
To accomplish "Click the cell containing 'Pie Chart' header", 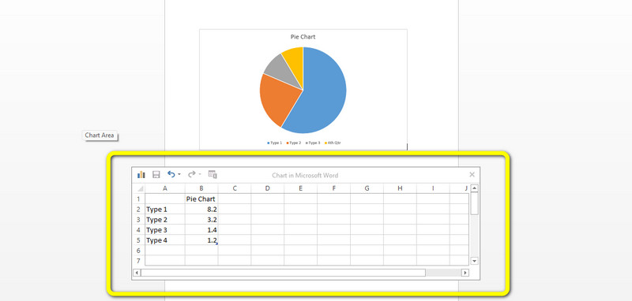I will [x=201, y=199].
